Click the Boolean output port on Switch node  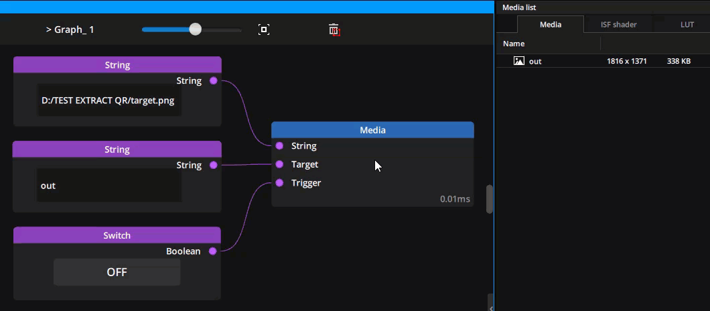click(x=213, y=251)
